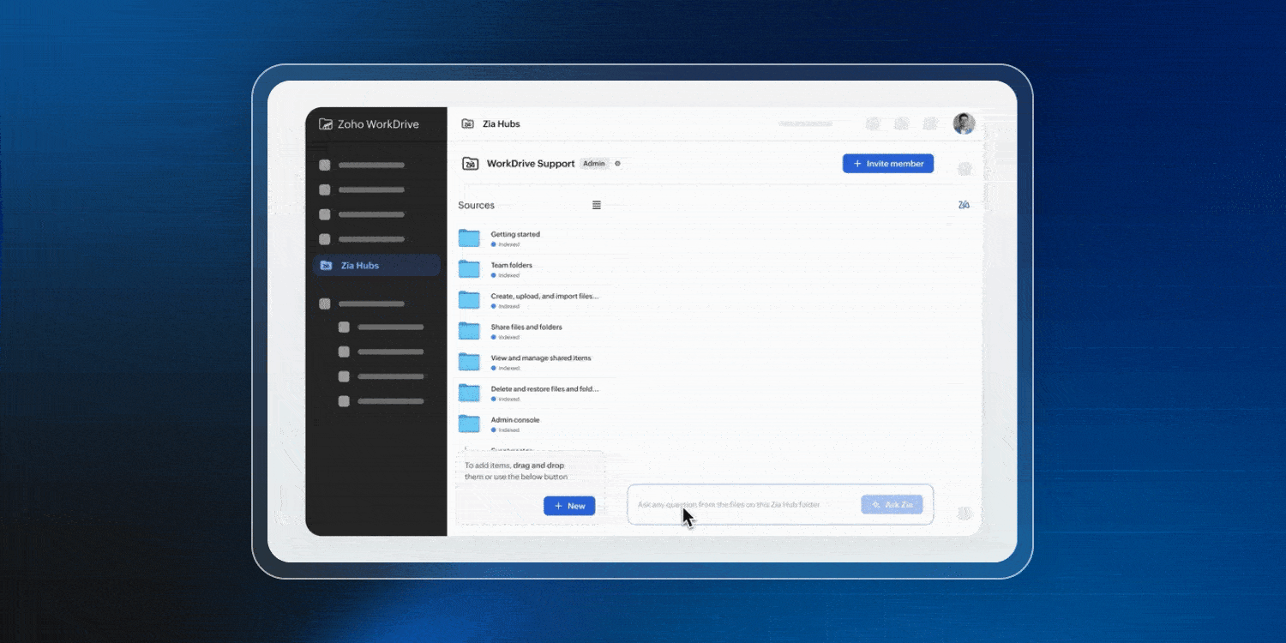
Task: Focus the Ask Zia question input field
Action: pyautogui.click(x=742, y=505)
